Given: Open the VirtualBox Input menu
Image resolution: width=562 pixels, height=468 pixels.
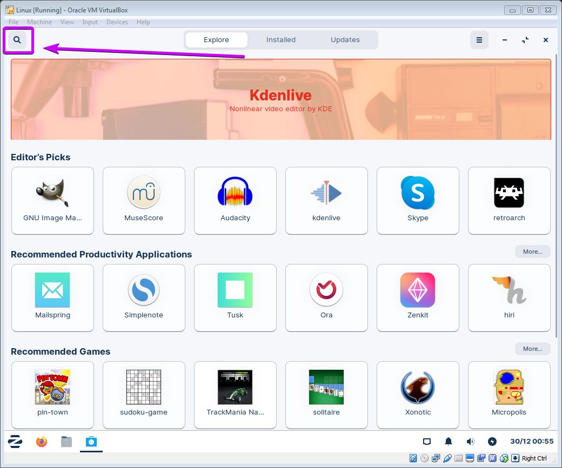Looking at the screenshot, I should click(x=90, y=22).
